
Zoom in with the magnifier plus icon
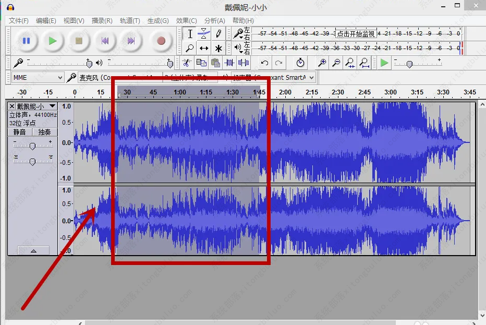coord(322,63)
